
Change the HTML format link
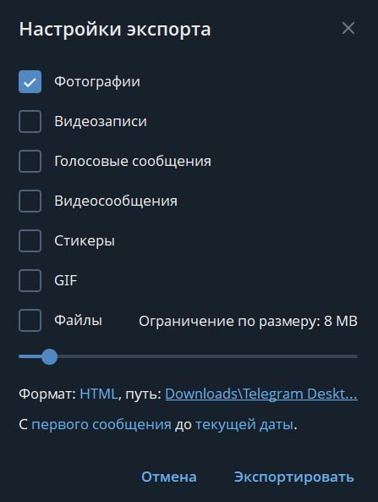pos(99,394)
